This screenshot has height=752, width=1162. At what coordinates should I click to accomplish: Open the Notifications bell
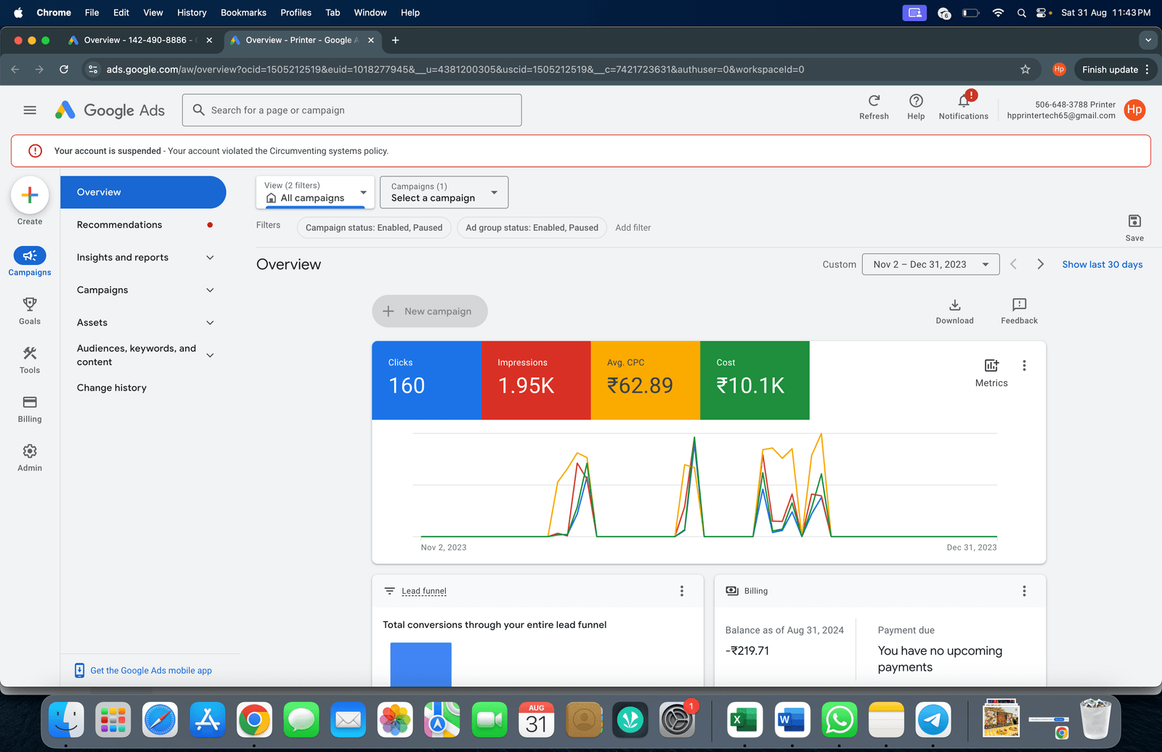pos(963,101)
